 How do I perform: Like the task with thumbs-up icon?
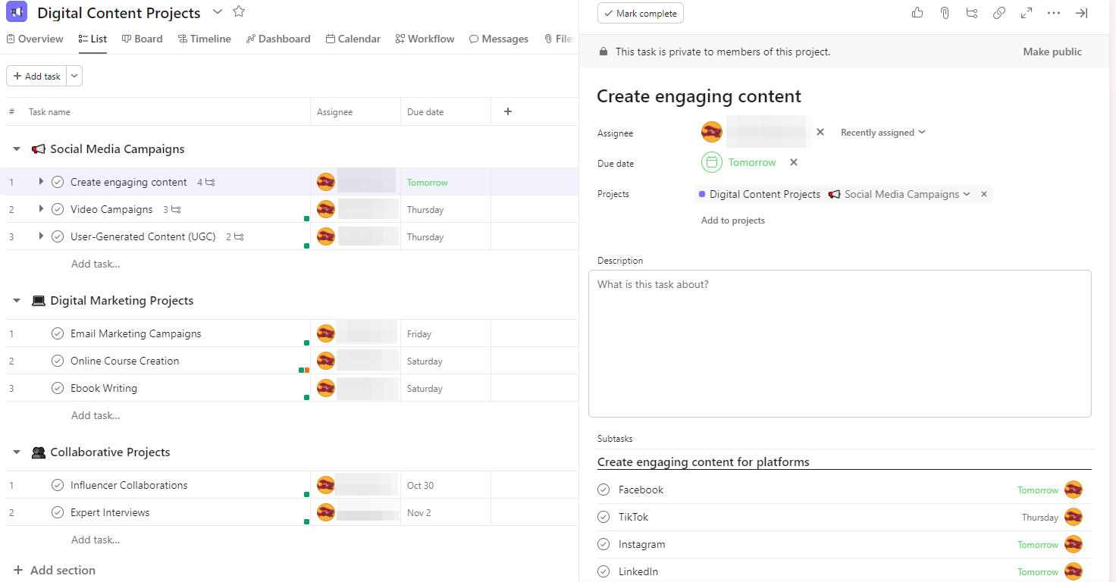917,13
